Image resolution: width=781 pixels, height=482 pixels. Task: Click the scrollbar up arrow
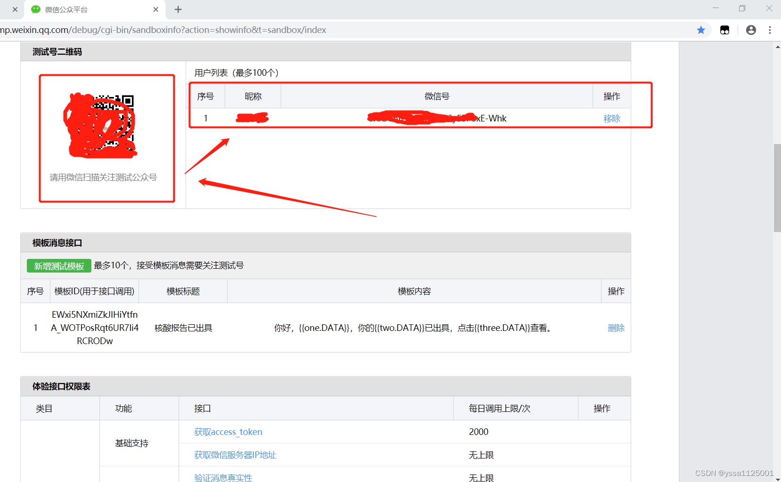[777, 46]
